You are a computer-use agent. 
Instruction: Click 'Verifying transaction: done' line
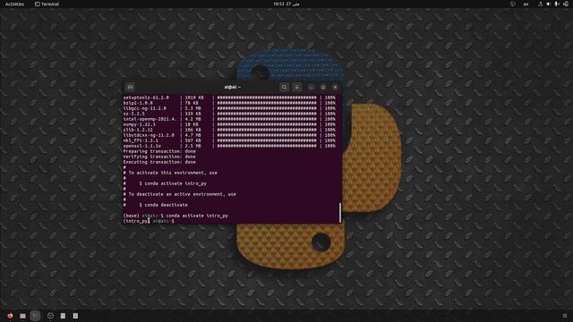(x=159, y=157)
